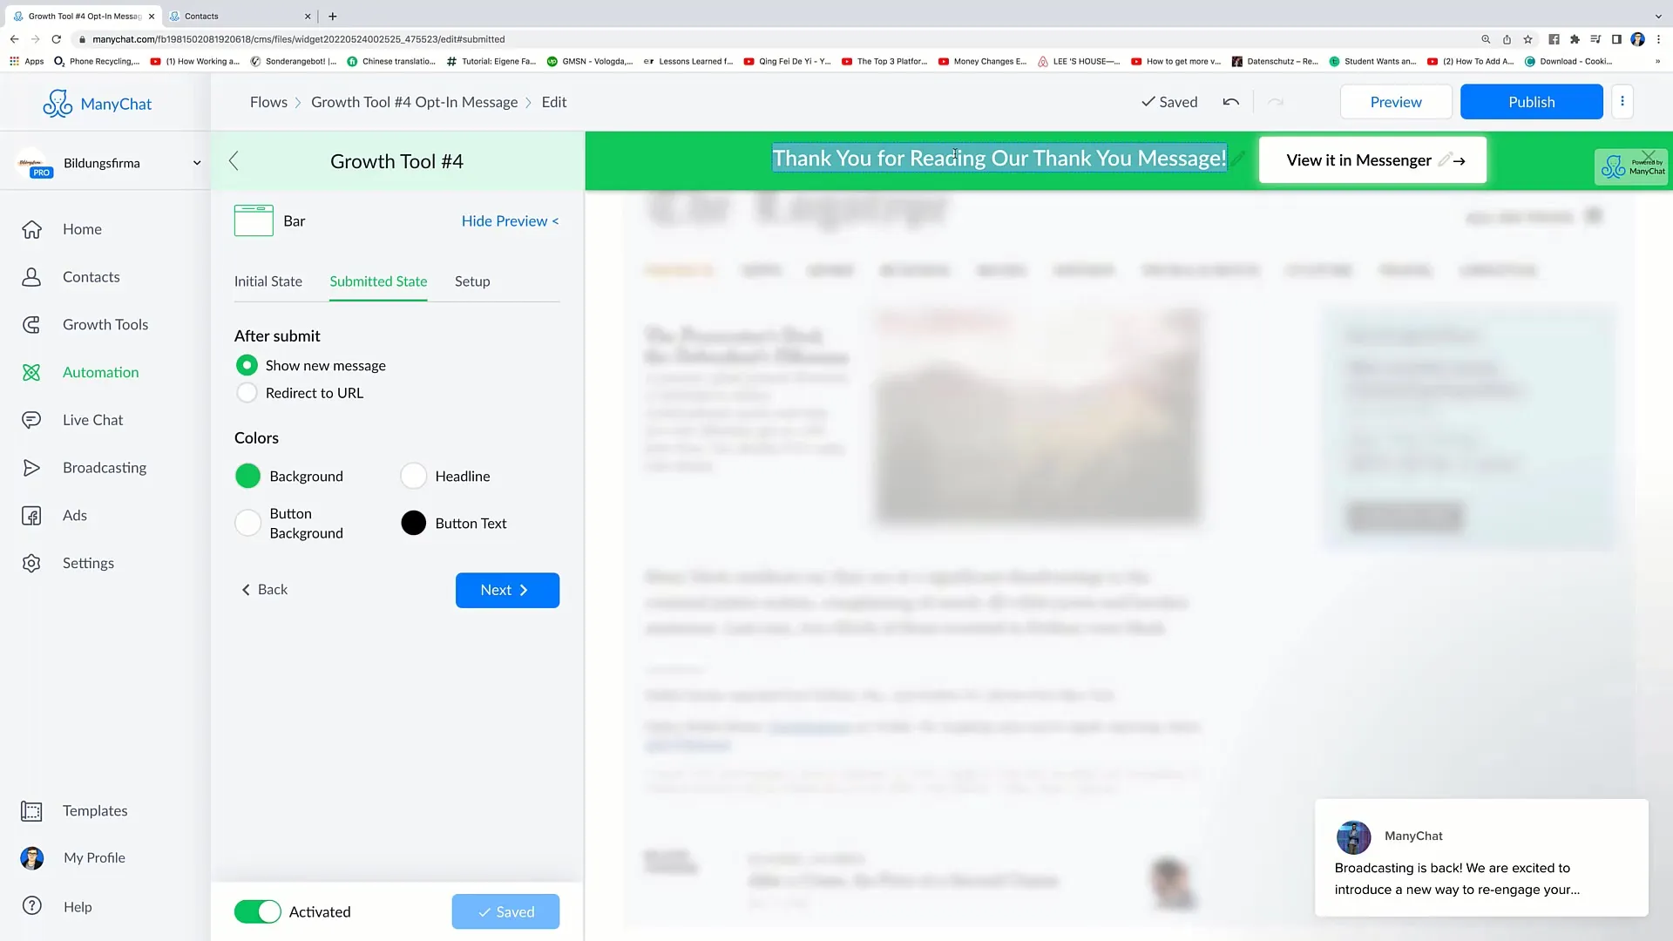The image size is (1673, 941).
Task: Select Show new message radio button
Action: (247, 364)
